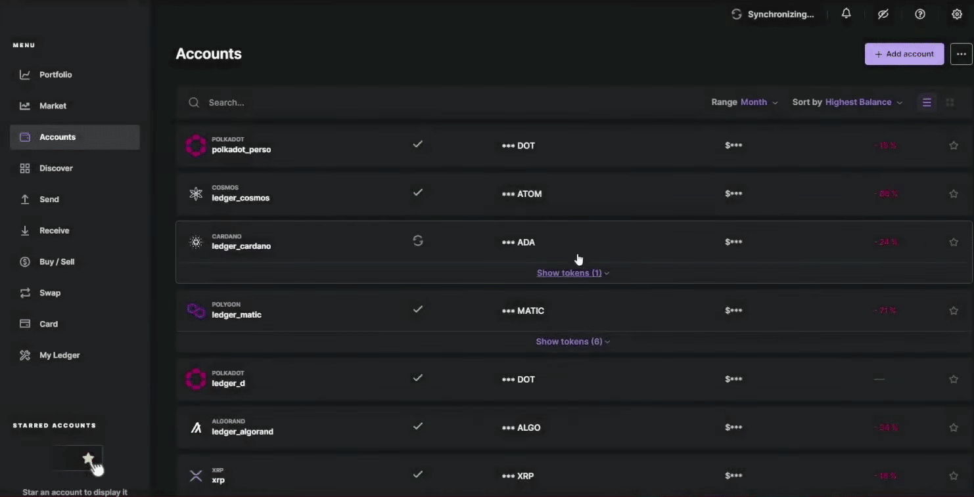Star the xrp account
This screenshot has width=974, height=497.
coord(954,476)
